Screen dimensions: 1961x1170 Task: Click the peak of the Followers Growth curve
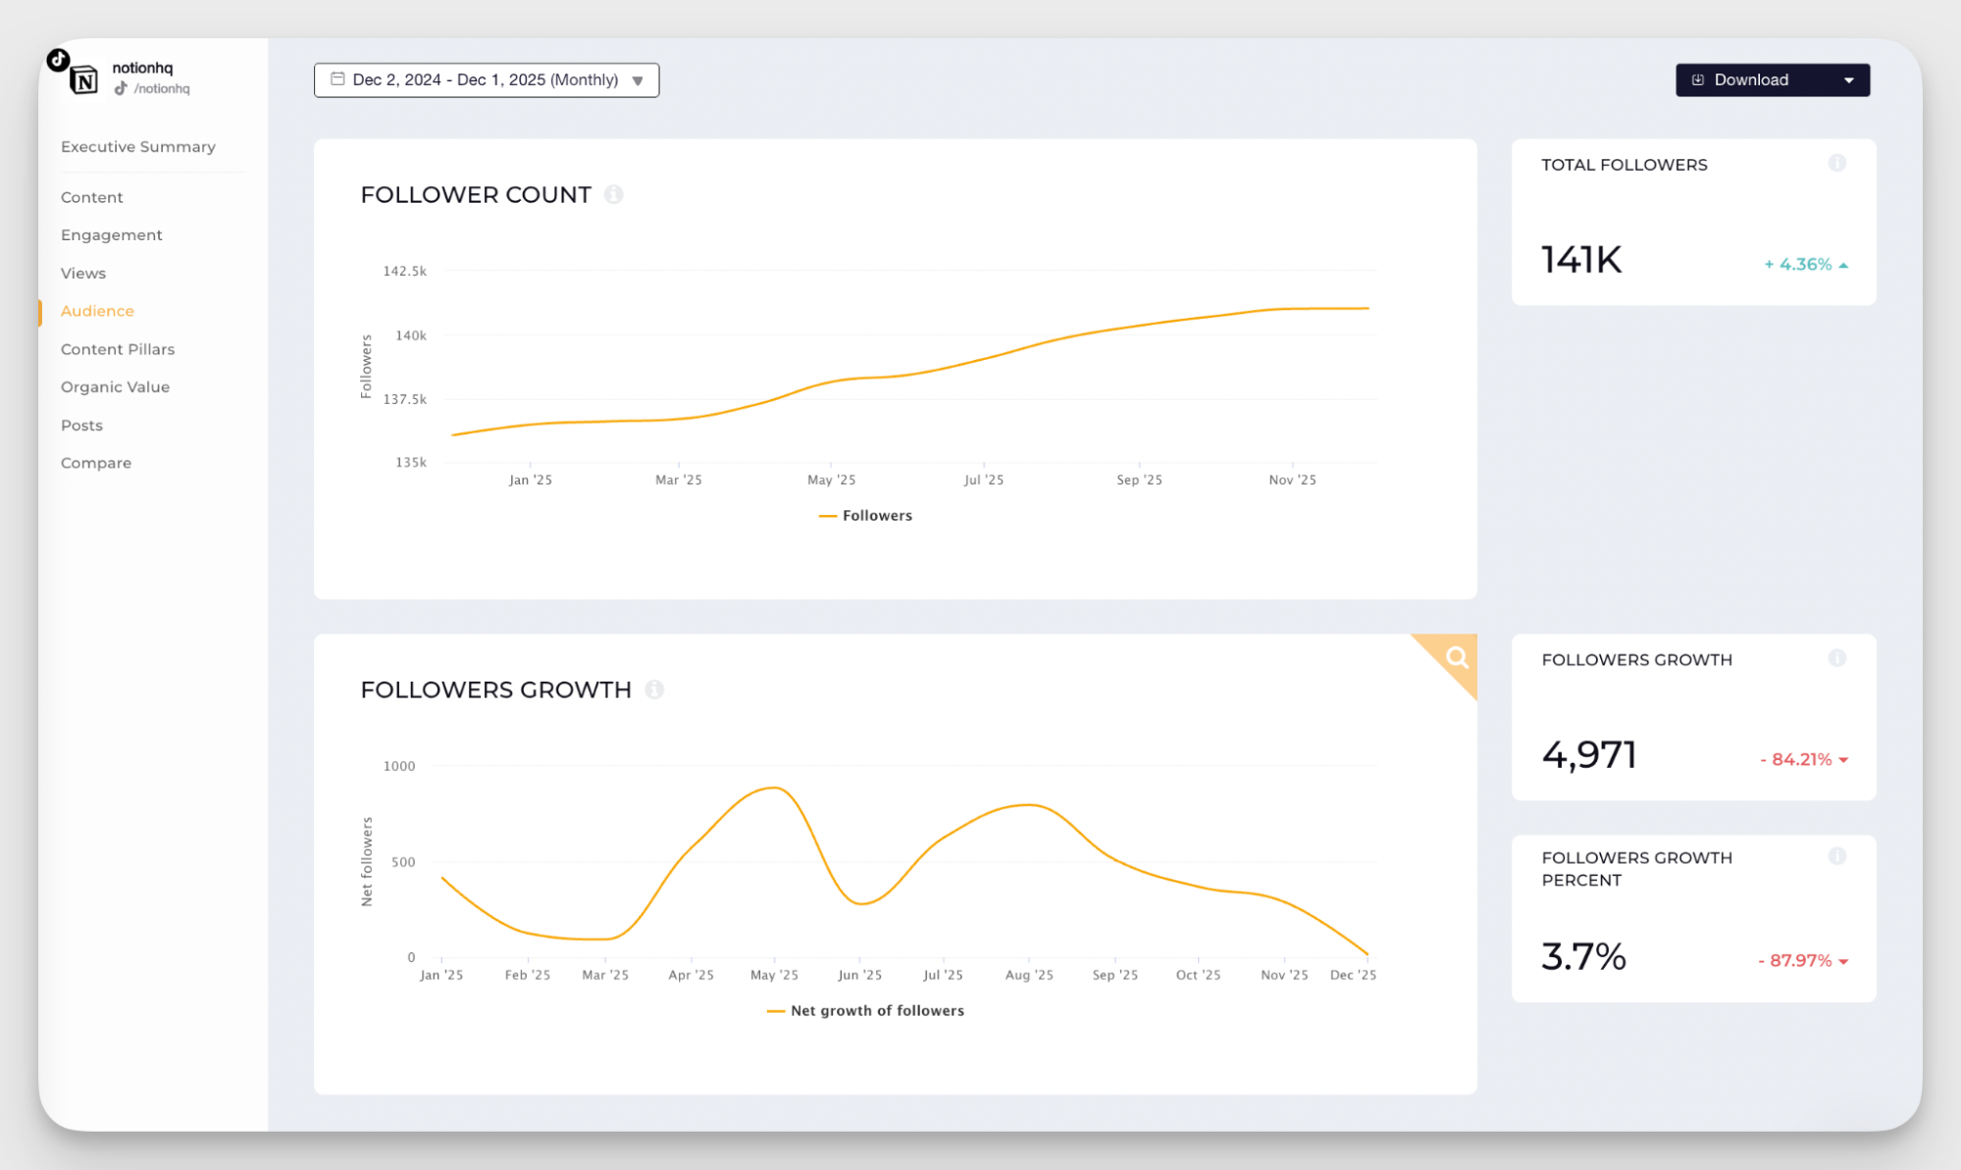coord(773,787)
